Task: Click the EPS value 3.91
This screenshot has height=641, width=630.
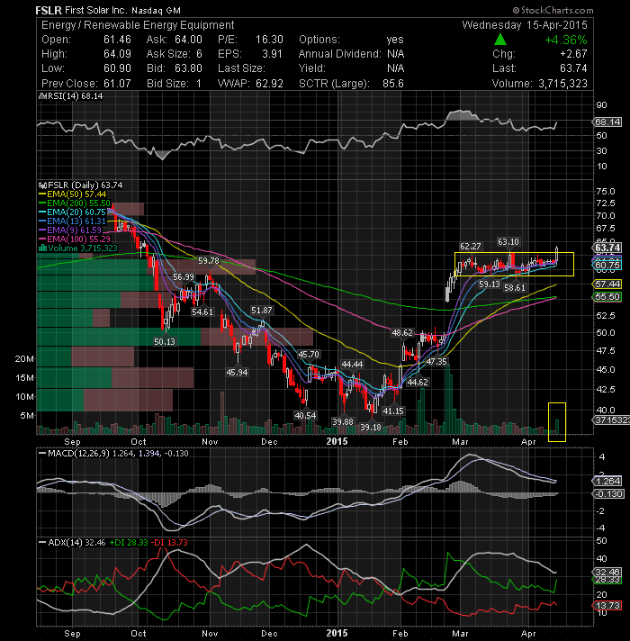Action: (x=272, y=54)
